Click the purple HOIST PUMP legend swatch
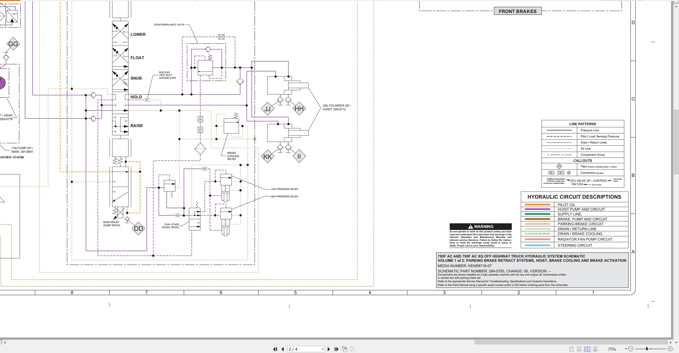The image size is (679, 353). pos(538,209)
